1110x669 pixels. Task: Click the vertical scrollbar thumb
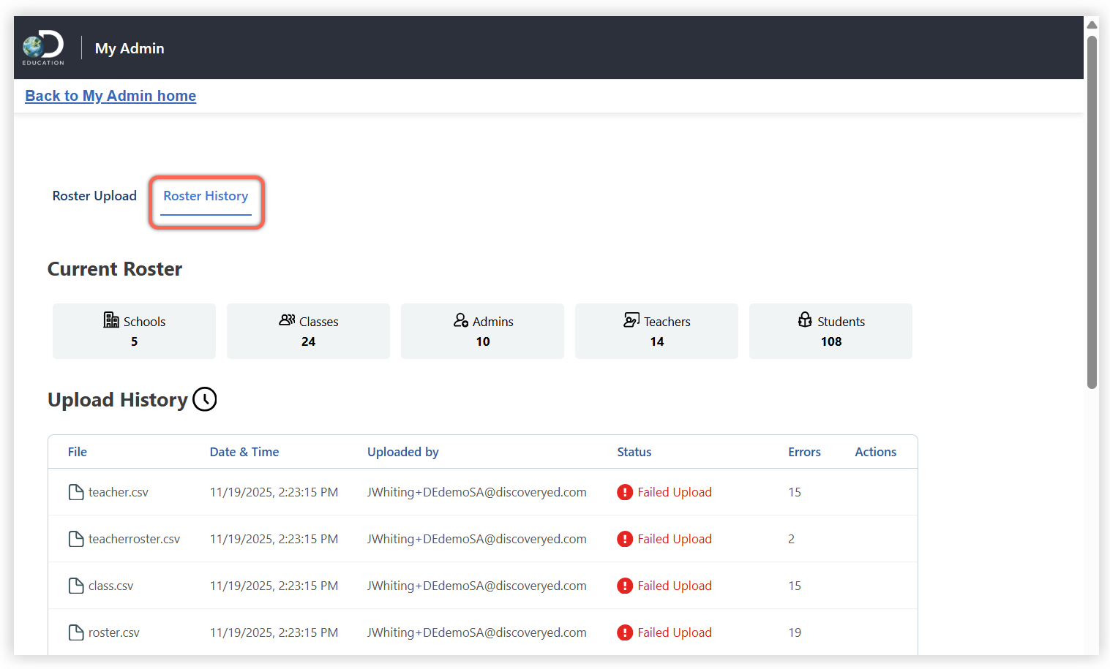tap(1092, 212)
